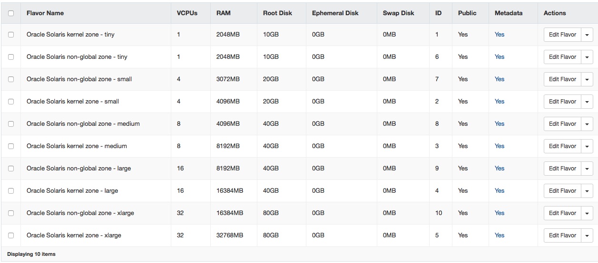The width and height of the screenshot is (598, 263).
Task: Open Metadata Yes link for non-global zone - medium
Action: 500,124
